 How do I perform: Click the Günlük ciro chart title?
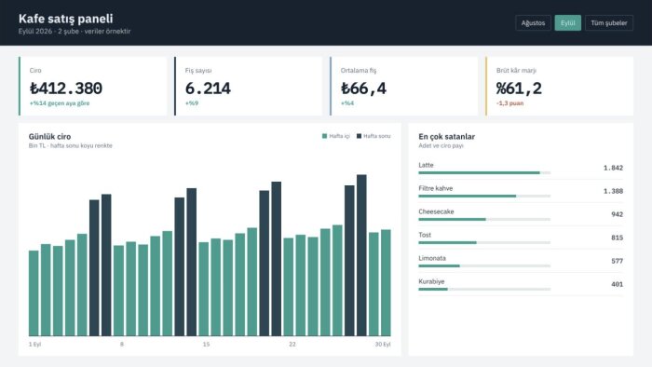[x=49, y=136]
